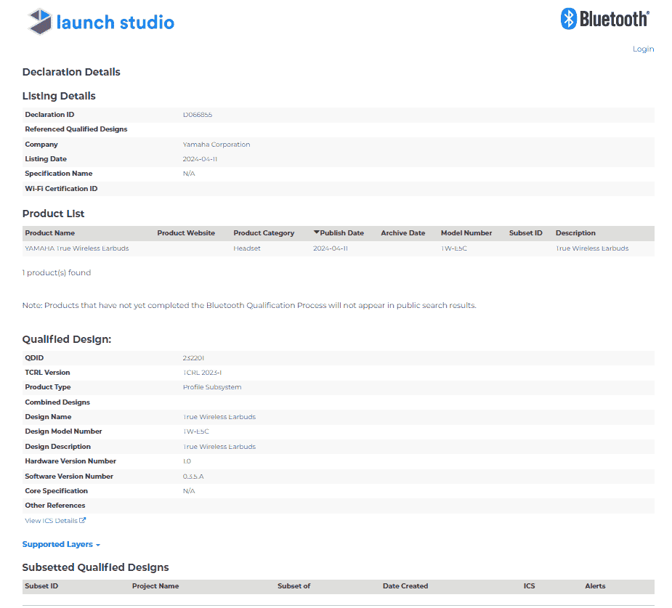The width and height of the screenshot is (672, 608).
Task: Sort by Archive Date column
Action: [x=402, y=233]
